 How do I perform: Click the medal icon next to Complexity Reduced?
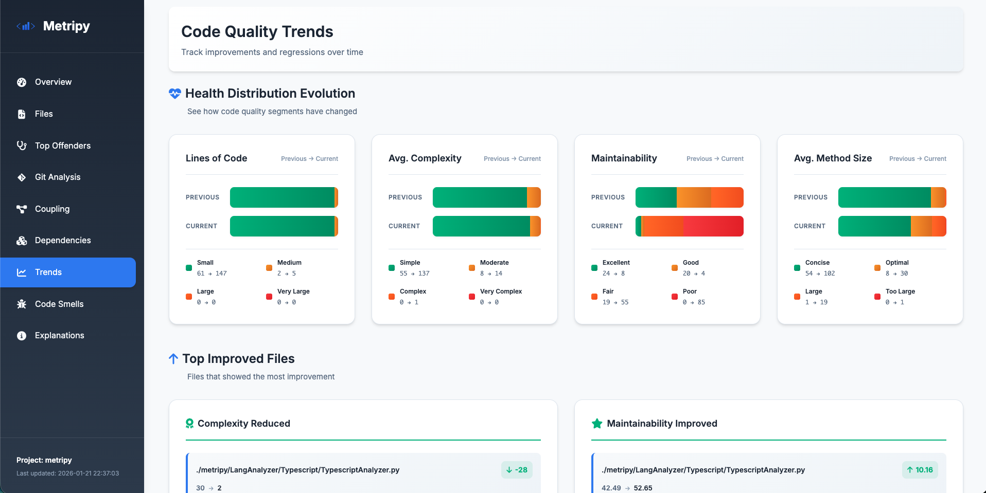click(190, 423)
